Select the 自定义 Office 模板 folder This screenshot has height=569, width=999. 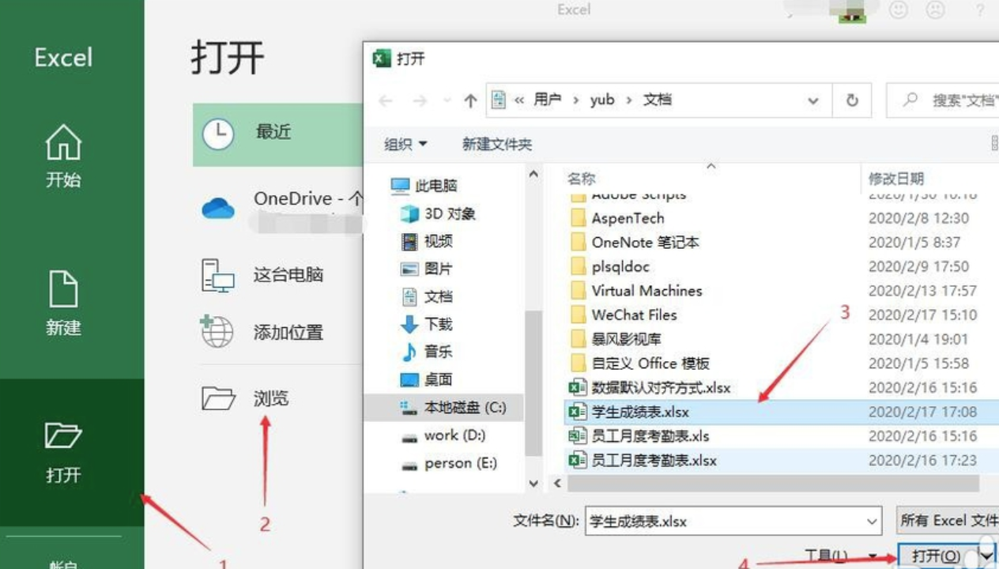pyautogui.click(x=639, y=364)
